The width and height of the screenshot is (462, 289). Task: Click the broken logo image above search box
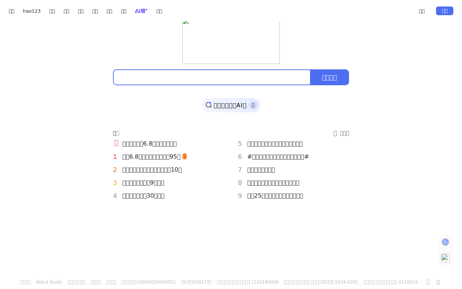[231, 43]
